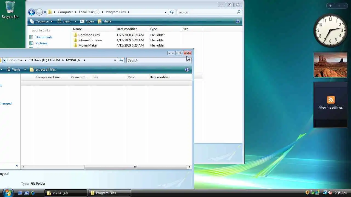Click Computer in Program Files address bar
Viewport: 351px width, 197px height.
pos(65,12)
